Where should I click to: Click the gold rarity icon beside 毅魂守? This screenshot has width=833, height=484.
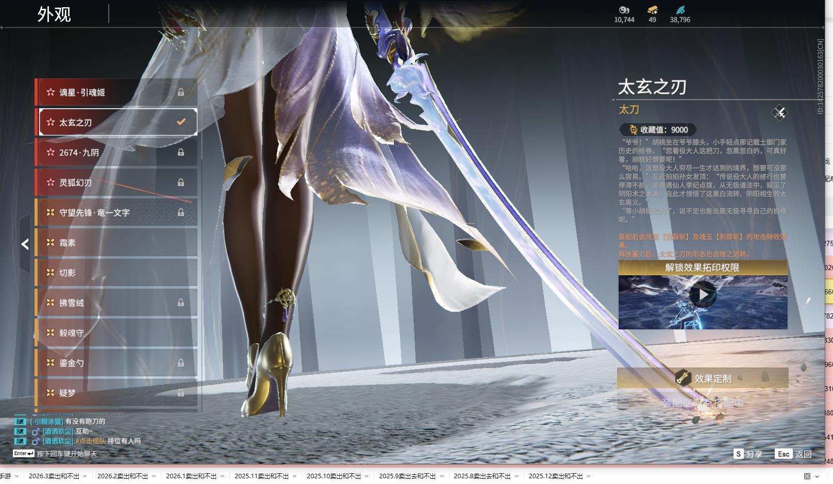click(51, 332)
